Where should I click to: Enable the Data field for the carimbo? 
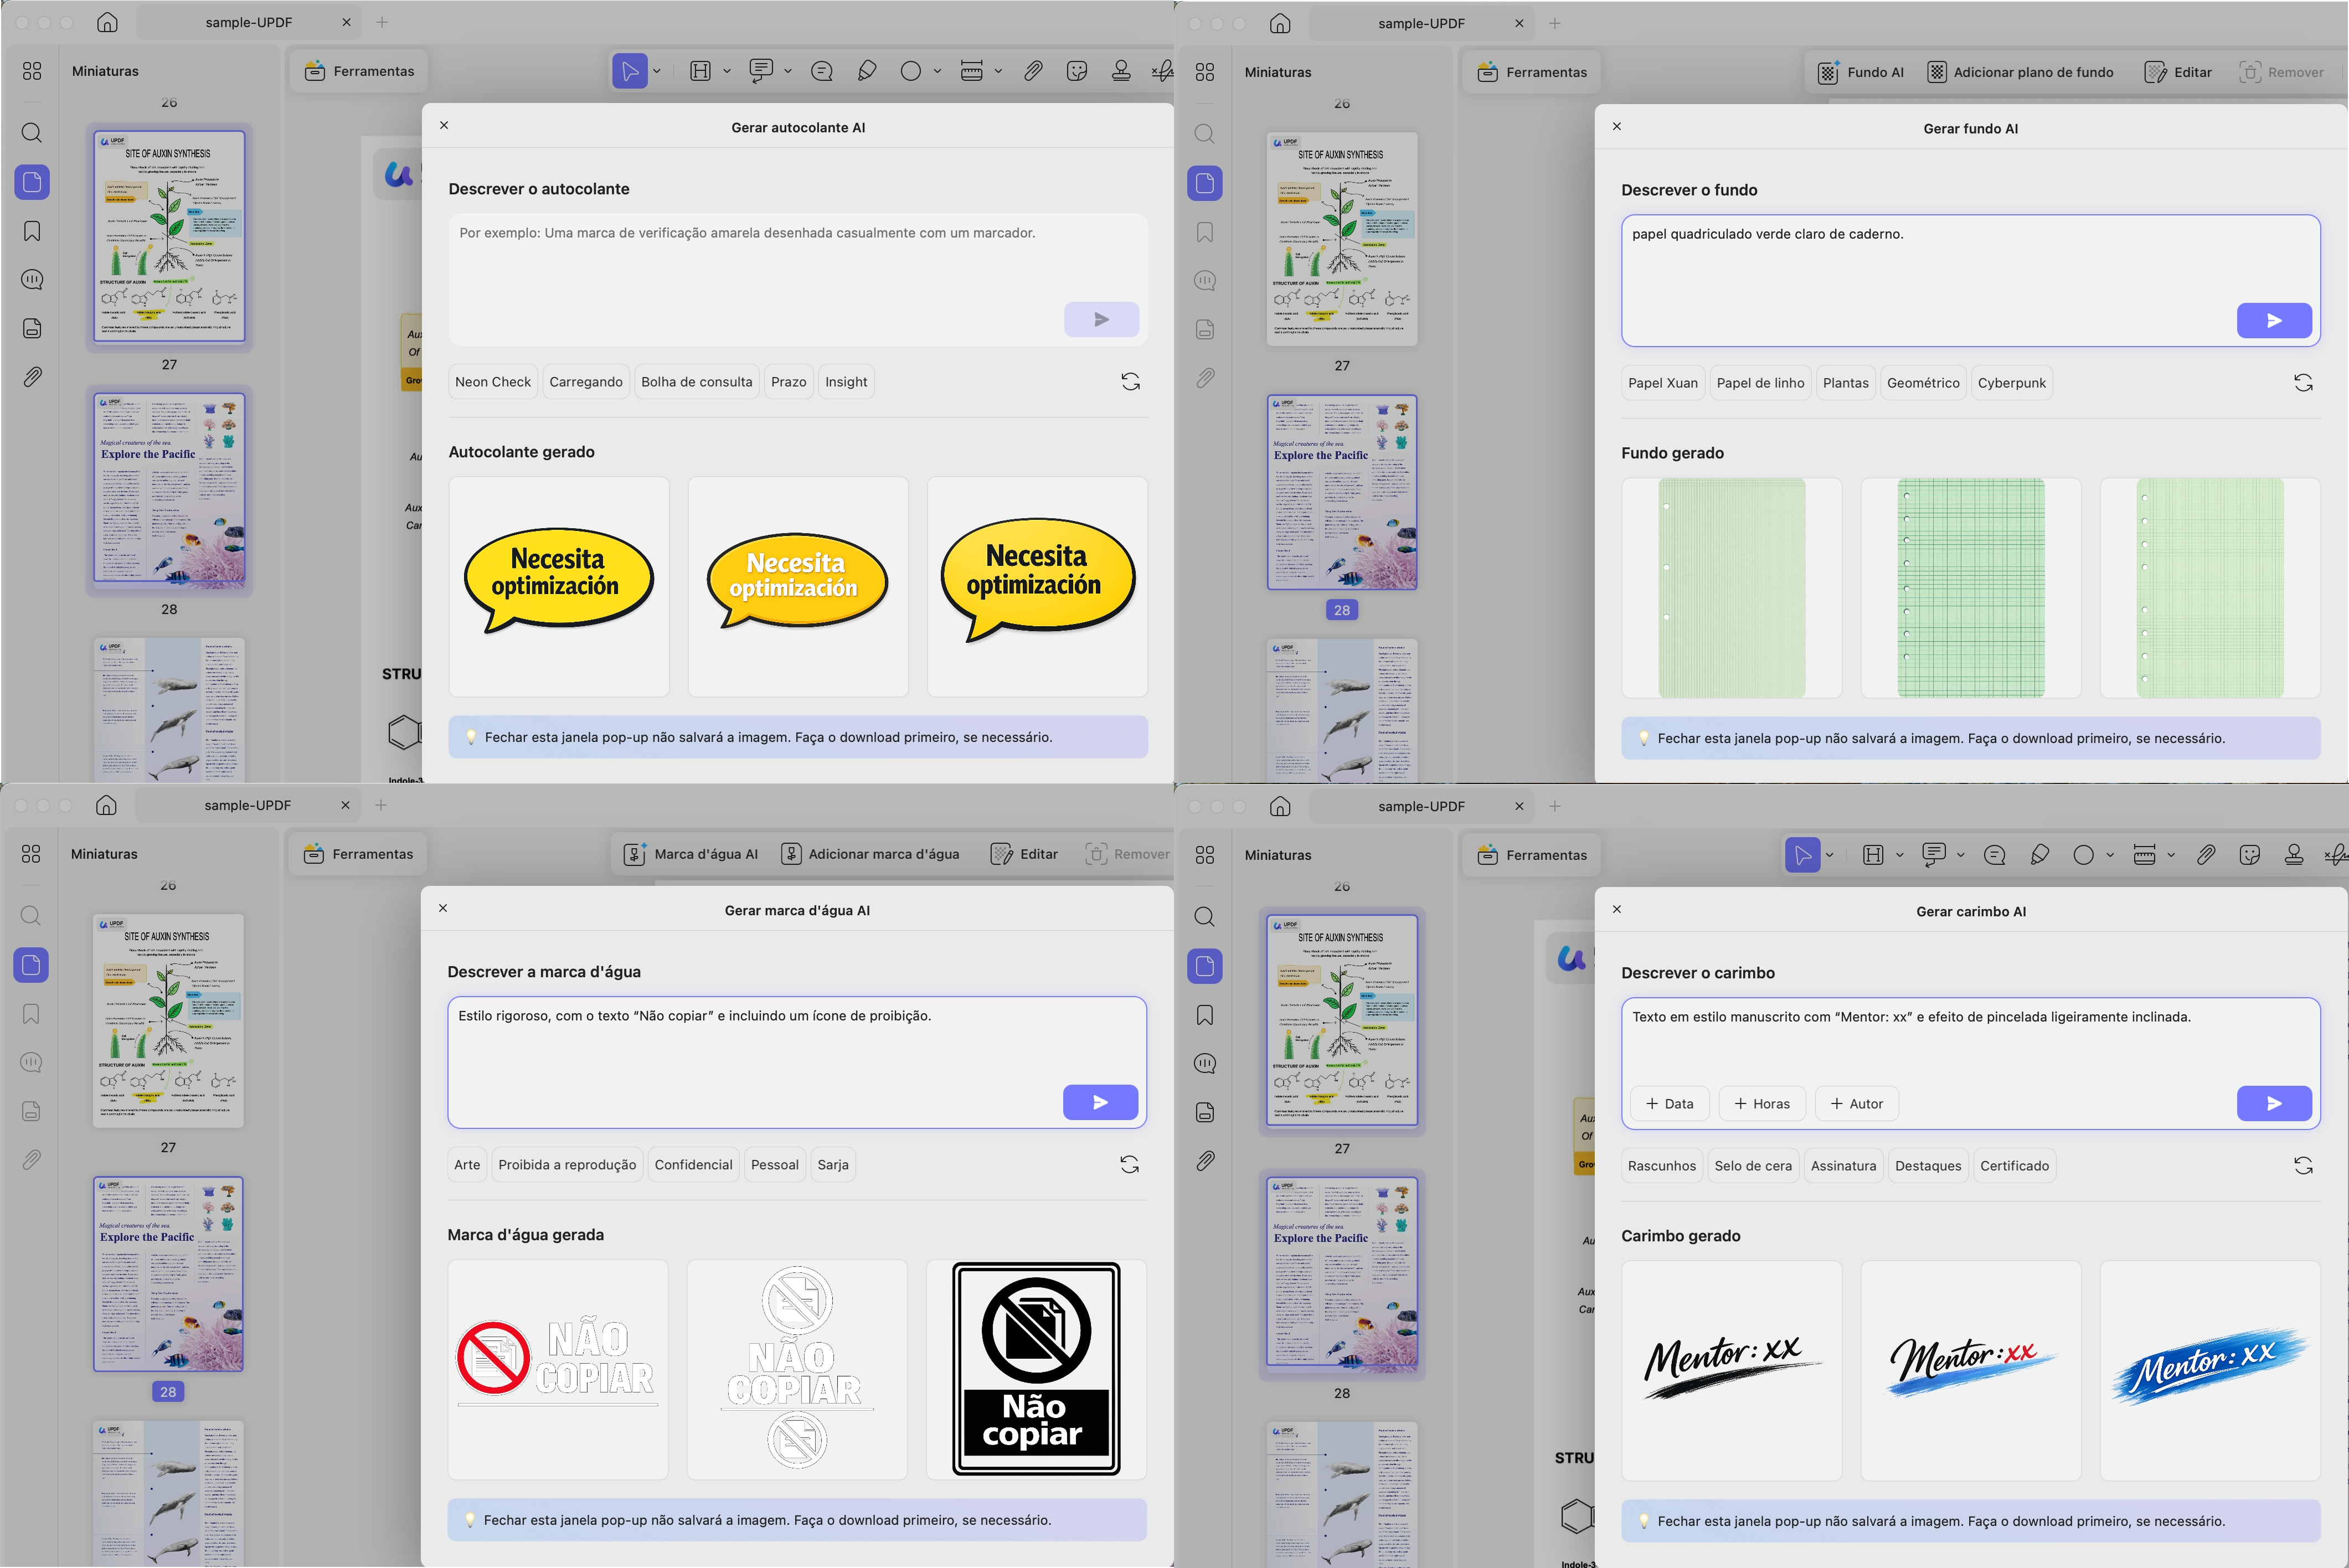(1669, 1103)
